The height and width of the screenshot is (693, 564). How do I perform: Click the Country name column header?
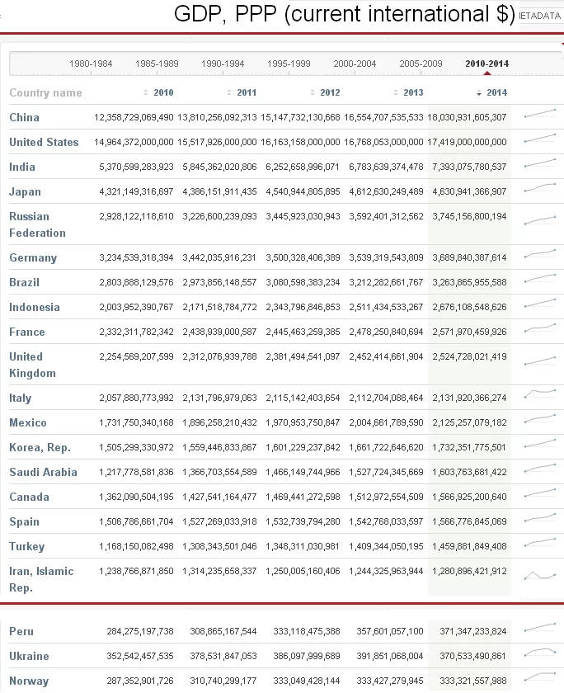tap(45, 92)
